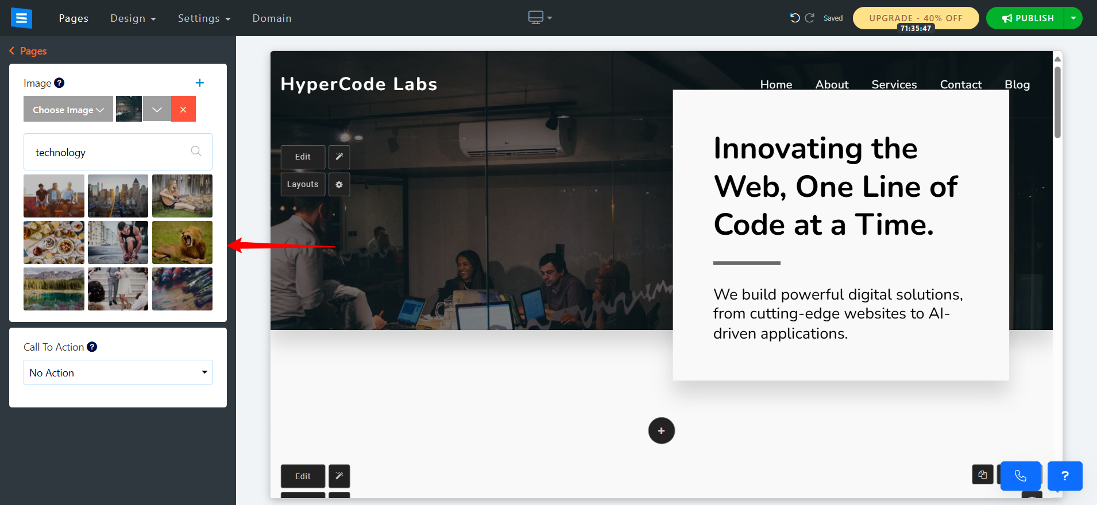The height and width of the screenshot is (505, 1097).
Task: Click the hero section Edit button
Action: click(303, 157)
